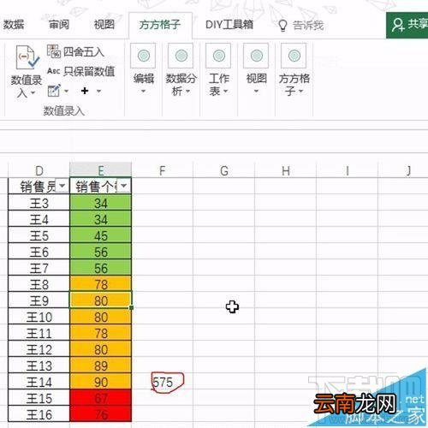Select cell showing 575 in column F
This screenshot has height=428, width=428.
(162, 382)
